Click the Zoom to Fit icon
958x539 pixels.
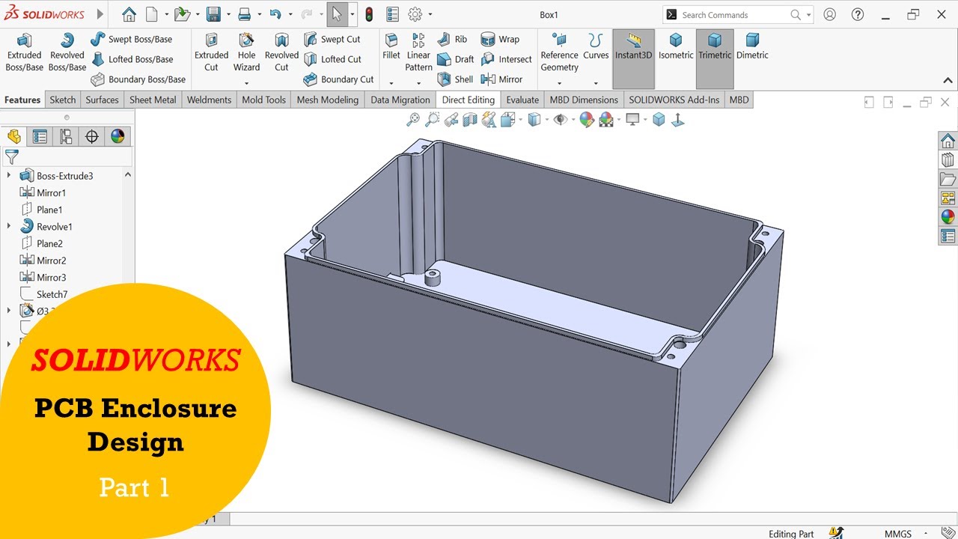[412, 119]
